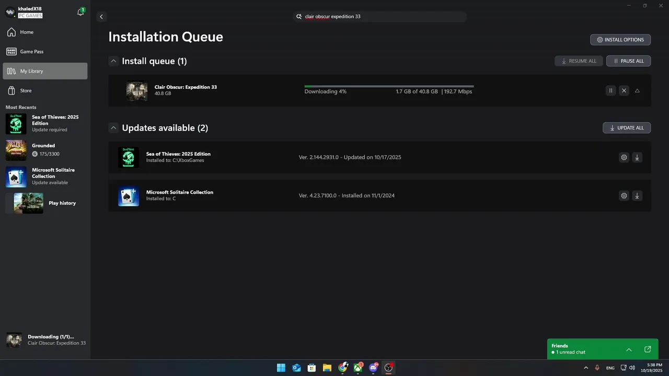Image resolution: width=669 pixels, height=376 pixels.
Task: Click Microsoft Solitaire Collection thumbnail in updates list
Action: (129, 196)
